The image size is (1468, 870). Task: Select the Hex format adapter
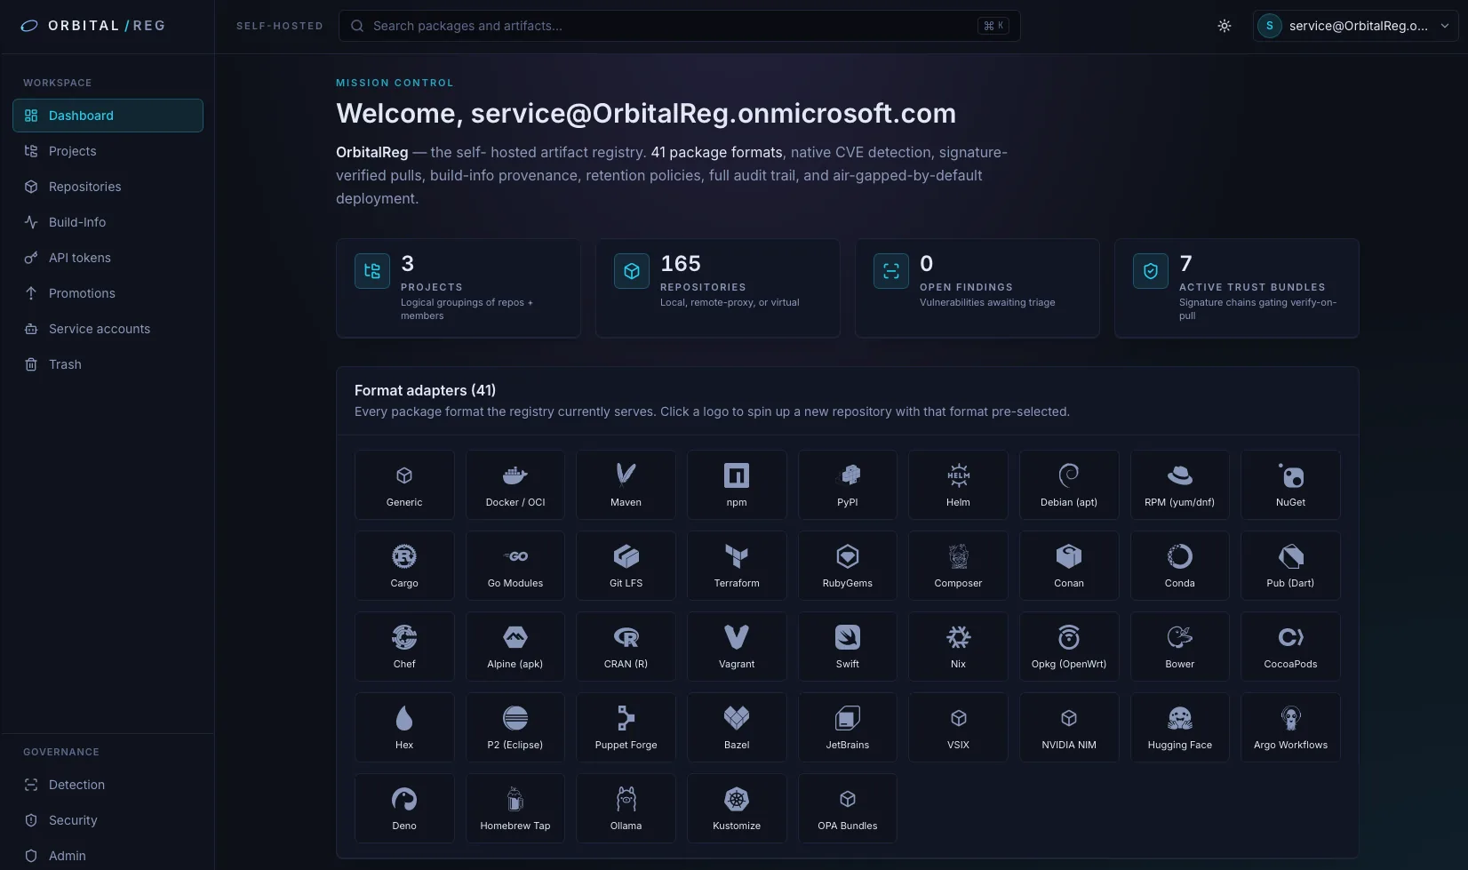(x=404, y=727)
